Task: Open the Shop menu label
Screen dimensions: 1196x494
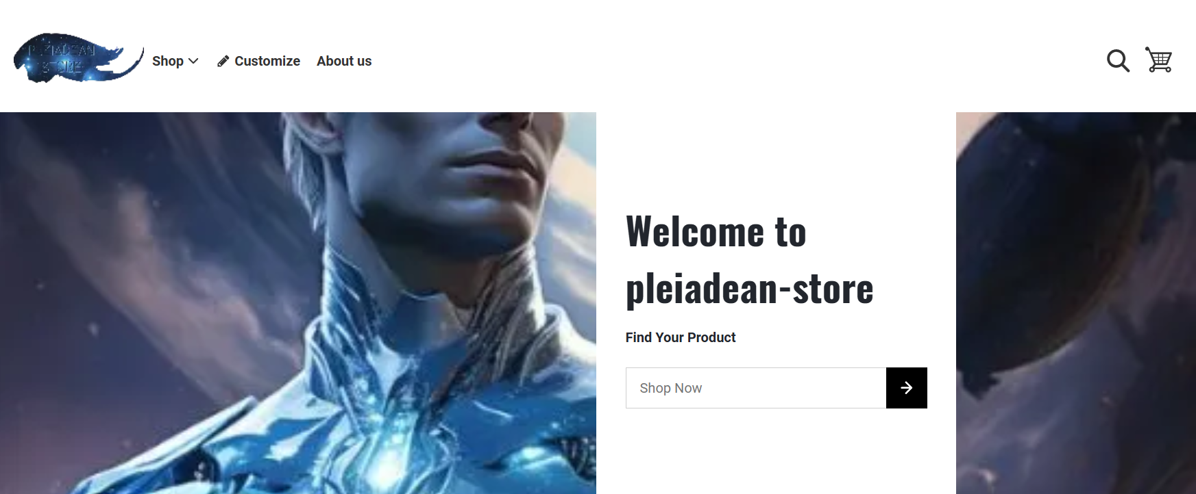Action: click(x=168, y=61)
